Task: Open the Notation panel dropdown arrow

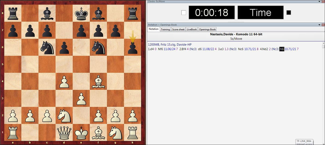Action: (x=320, y=25)
